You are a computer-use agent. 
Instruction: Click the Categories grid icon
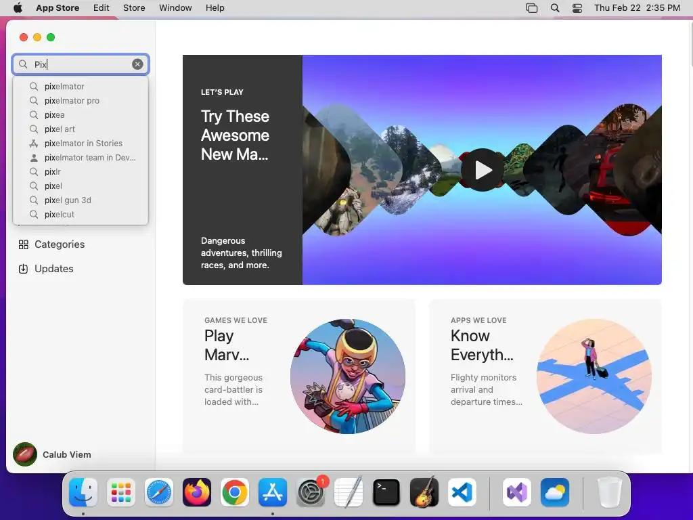pos(24,244)
